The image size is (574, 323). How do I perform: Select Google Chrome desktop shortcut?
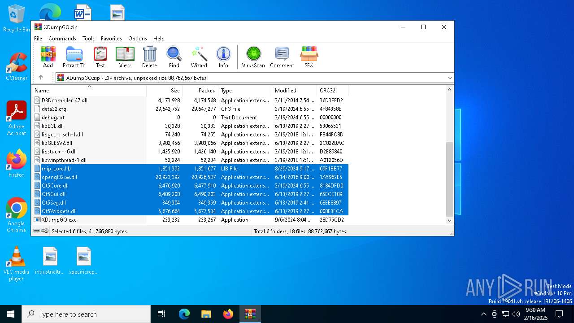pos(17,215)
